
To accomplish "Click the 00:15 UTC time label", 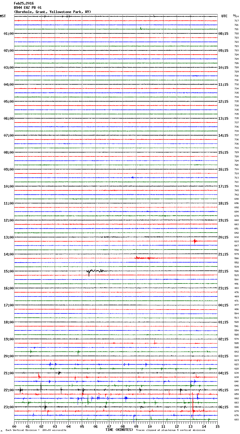I will pyautogui.click(x=223, y=305).
